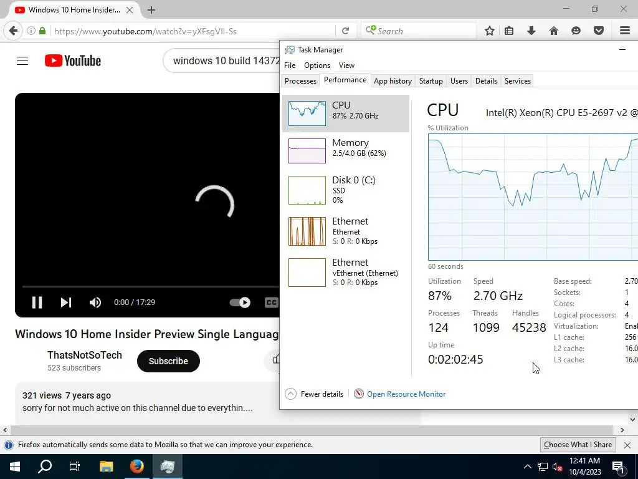Bookmark this page with star icon
The width and height of the screenshot is (638, 479).
pos(490,31)
